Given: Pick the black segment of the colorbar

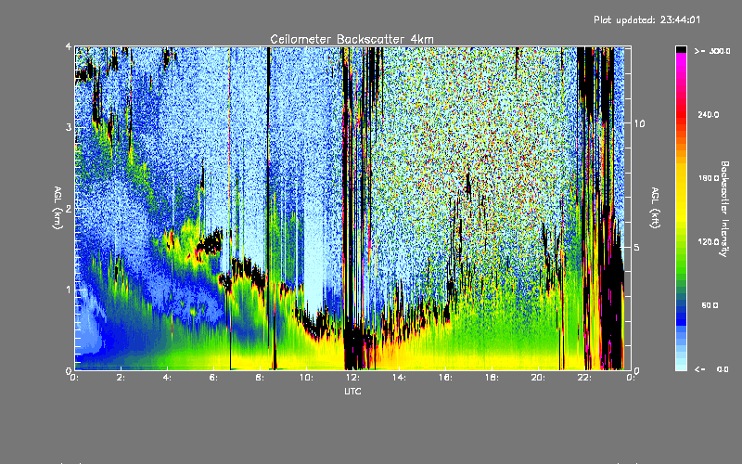Looking at the screenshot, I should coord(681,49).
